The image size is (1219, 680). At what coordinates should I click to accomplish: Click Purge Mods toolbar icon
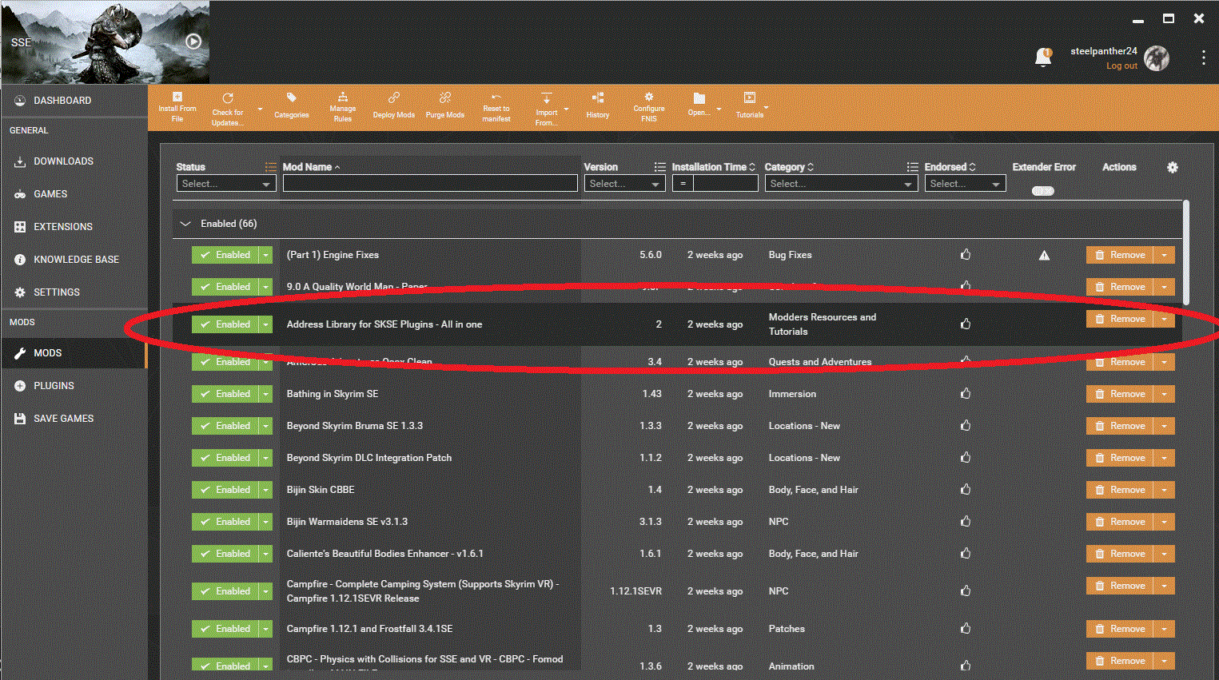click(445, 105)
